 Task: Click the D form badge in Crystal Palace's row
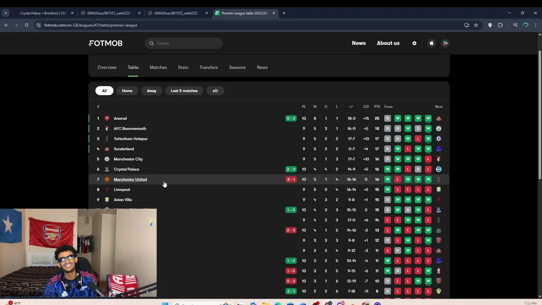(x=418, y=169)
